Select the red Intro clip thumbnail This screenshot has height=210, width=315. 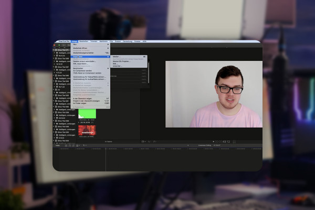87,130
